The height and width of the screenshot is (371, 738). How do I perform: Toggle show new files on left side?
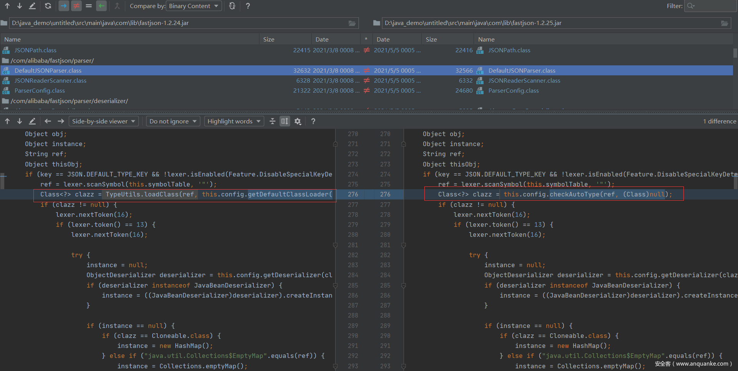point(64,6)
